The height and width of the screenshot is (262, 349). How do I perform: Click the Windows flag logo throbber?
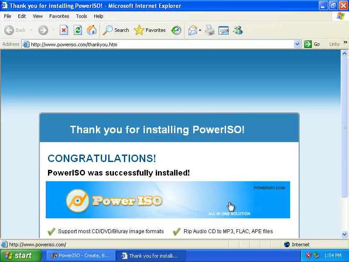click(341, 16)
